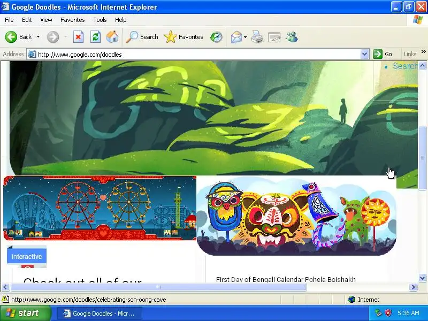
Task: Open the Search pane magnifier button
Action: click(142, 37)
